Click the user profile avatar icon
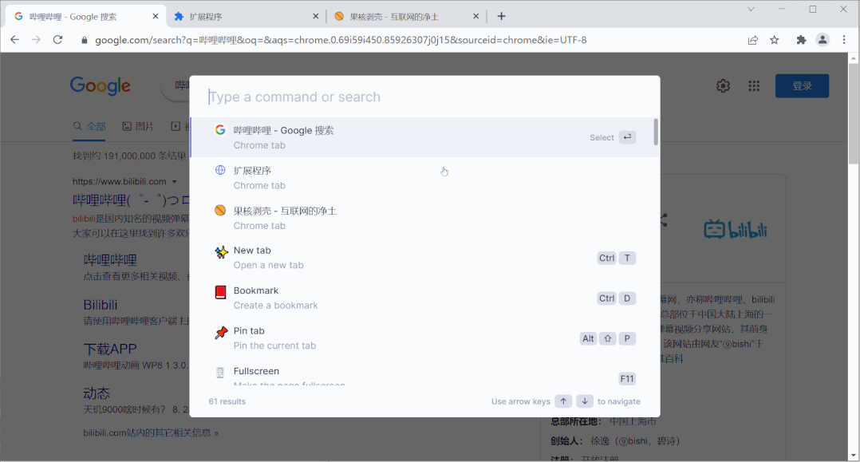The image size is (860, 462). [x=823, y=40]
